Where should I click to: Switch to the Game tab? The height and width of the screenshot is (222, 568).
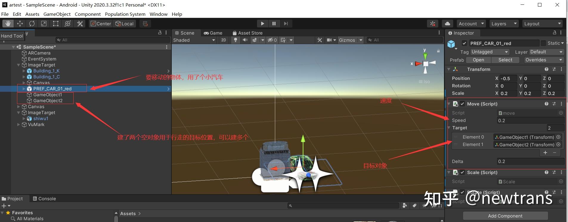(213, 33)
